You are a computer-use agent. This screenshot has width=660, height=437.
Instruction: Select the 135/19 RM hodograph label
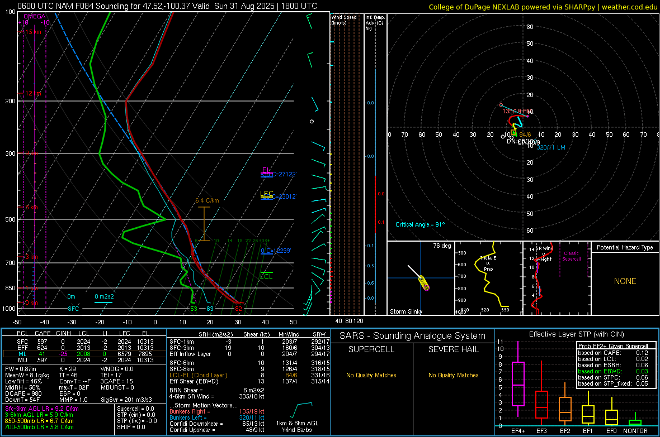[517, 112]
